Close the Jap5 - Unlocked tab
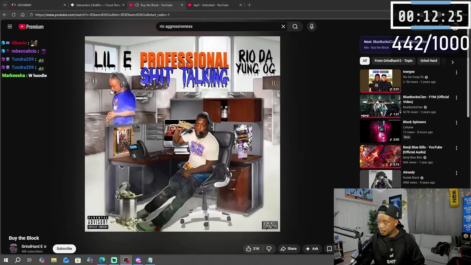The width and height of the screenshot is (471, 265). (x=241, y=5)
